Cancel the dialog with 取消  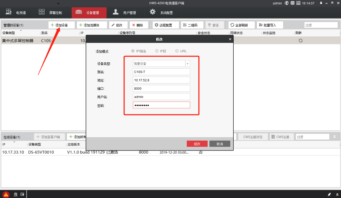click(220, 144)
